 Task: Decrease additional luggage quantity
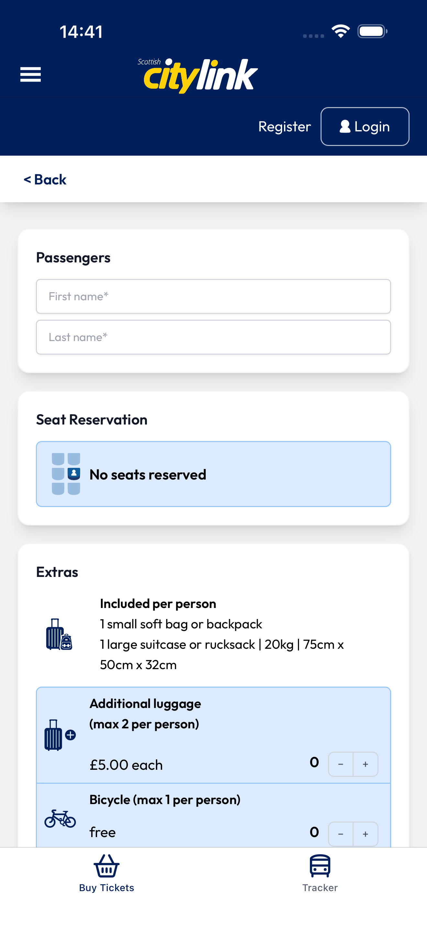(341, 764)
